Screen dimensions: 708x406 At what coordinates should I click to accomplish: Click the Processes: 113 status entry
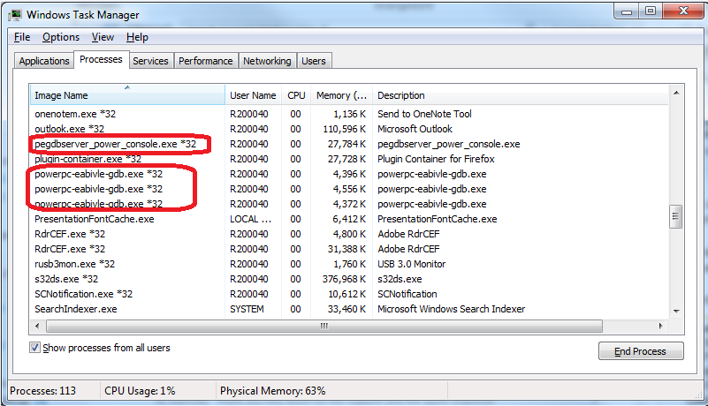point(43,391)
